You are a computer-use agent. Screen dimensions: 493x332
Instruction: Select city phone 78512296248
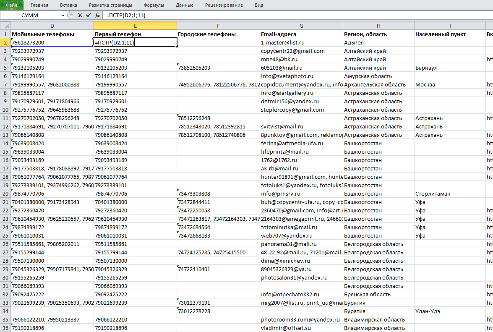click(x=218, y=118)
